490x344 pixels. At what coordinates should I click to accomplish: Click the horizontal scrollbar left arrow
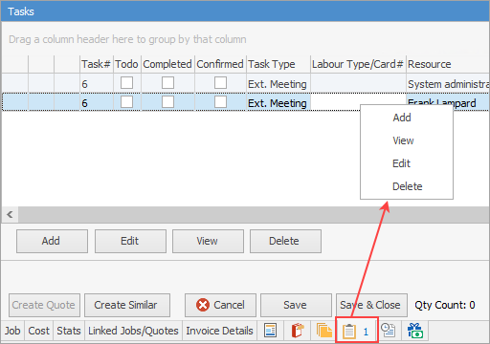tap(10, 214)
